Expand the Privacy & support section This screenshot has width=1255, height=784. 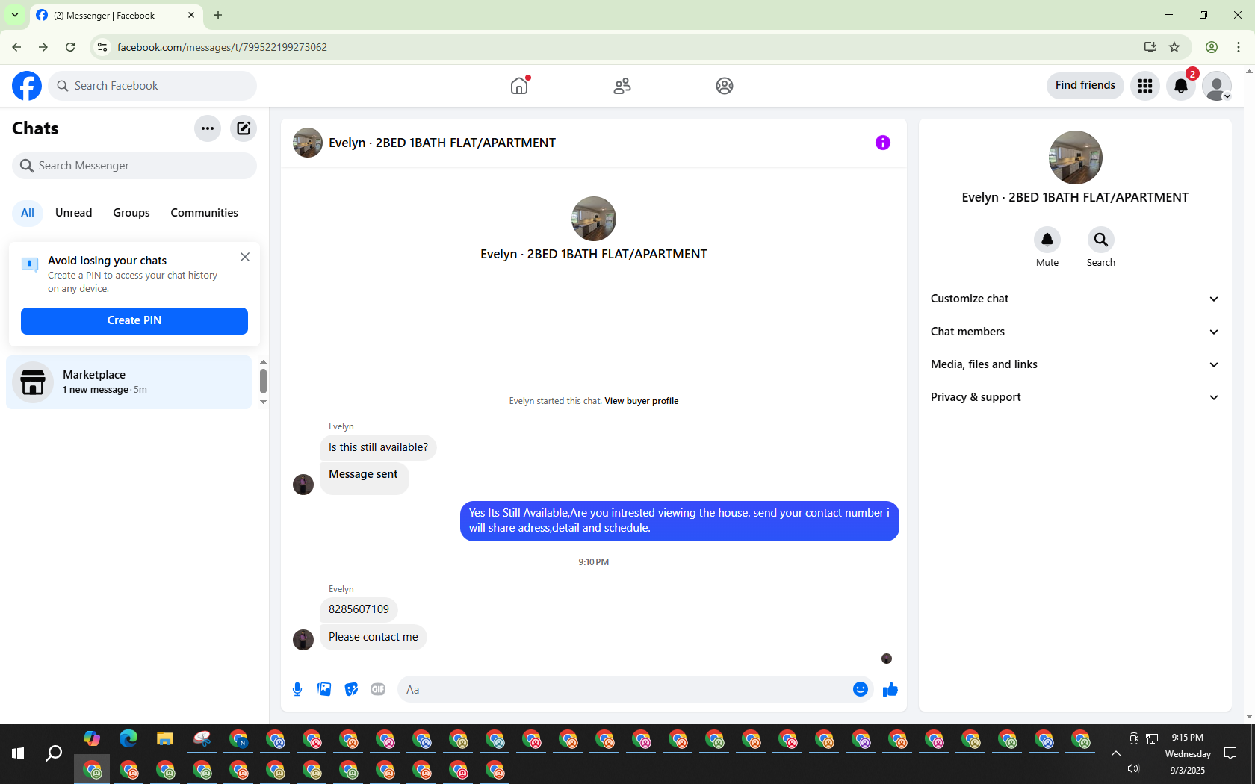(x=1075, y=397)
